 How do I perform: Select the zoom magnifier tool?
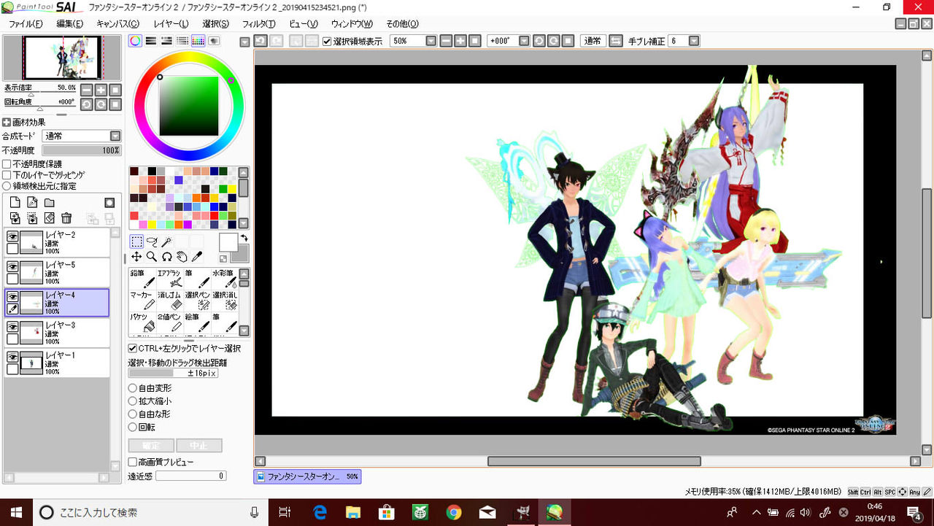tap(152, 257)
